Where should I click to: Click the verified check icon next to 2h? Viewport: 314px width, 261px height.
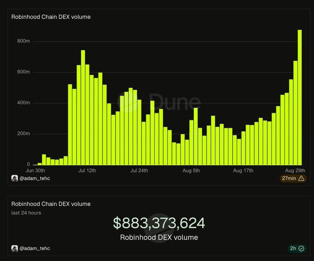301,248
